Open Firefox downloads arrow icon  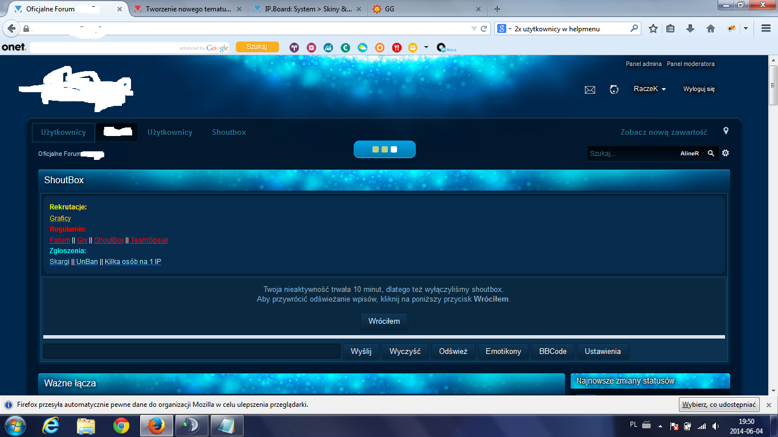690,28
